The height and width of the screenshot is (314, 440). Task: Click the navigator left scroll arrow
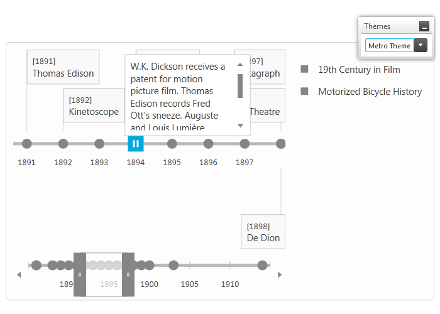coord(19,275)
